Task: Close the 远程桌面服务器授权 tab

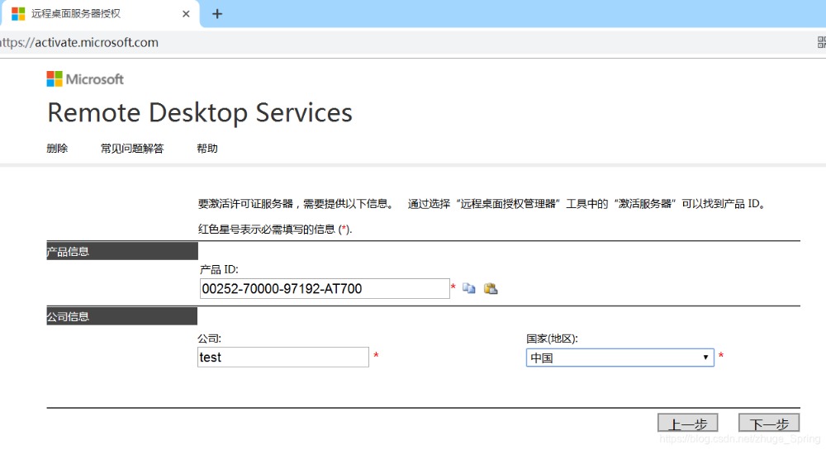Action: [187, 14]
